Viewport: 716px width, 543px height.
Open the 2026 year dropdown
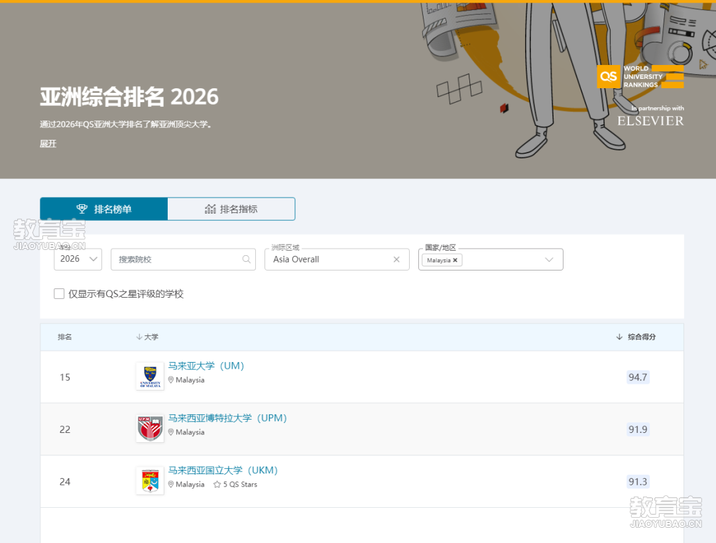pos(78,259)
